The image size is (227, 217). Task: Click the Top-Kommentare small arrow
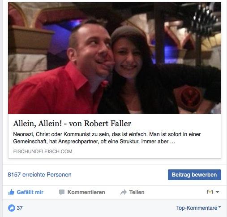(219, 207)
